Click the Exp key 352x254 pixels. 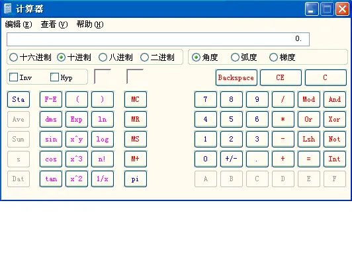[77, 119]
